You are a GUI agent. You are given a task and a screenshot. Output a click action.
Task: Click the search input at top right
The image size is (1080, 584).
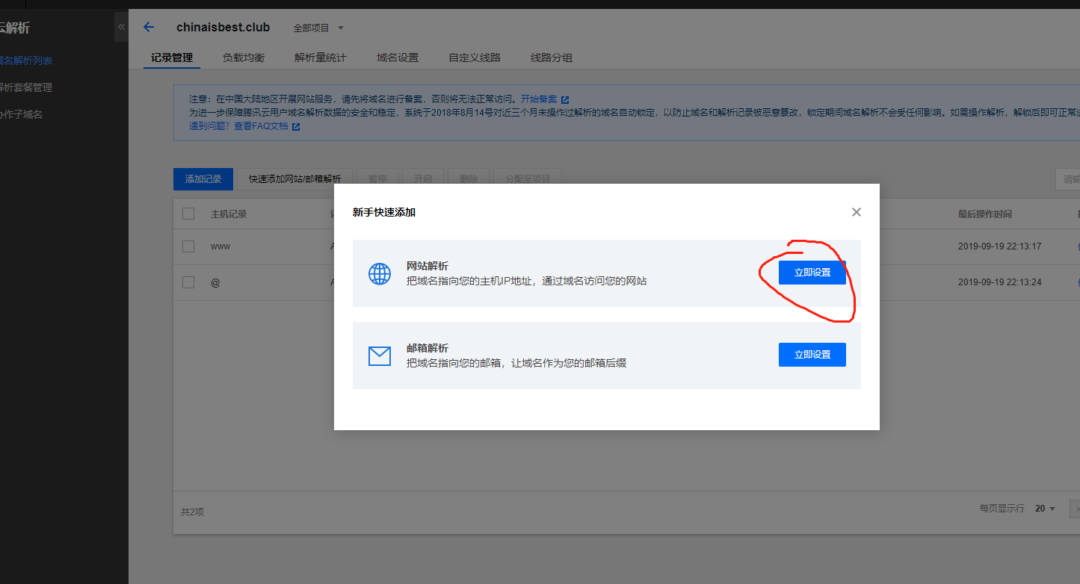(1069, 178)
